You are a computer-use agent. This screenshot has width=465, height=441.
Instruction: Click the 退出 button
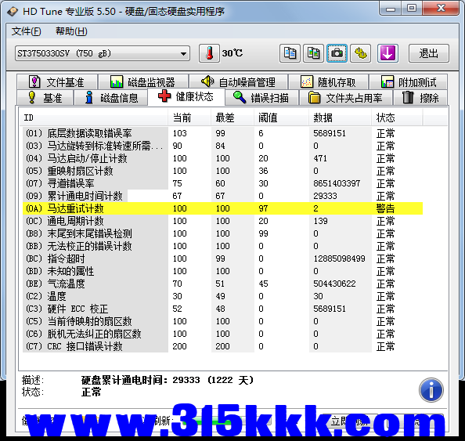point(428,53)
